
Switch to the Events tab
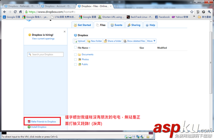[x=116, y=25]
